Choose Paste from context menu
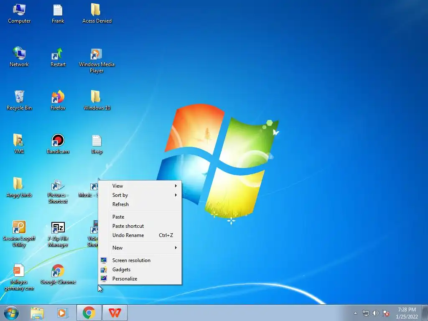 pyautogui.click(x=140, y=217)
